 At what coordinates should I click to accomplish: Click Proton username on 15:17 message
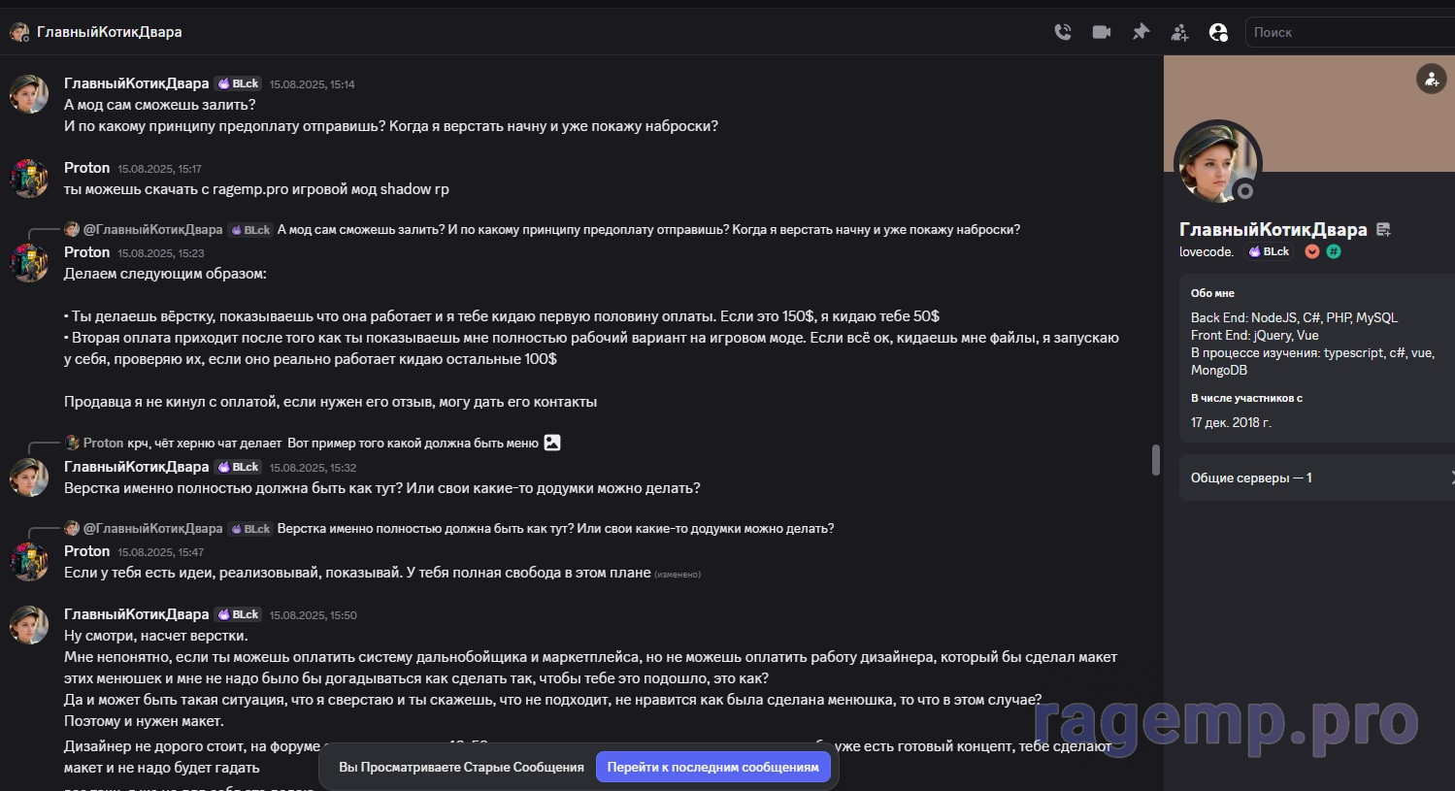[x=87, y=168]
